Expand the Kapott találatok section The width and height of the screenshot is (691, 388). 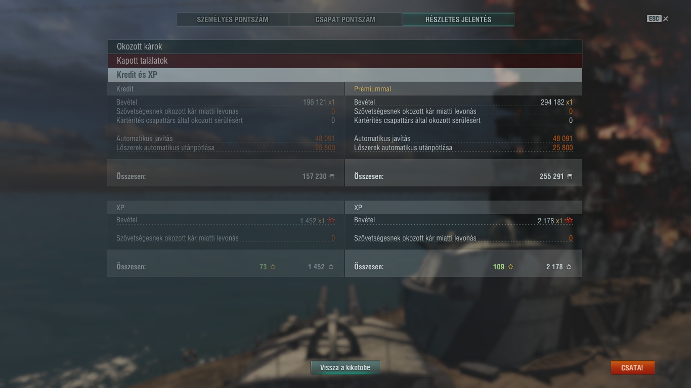click(344, 61)
